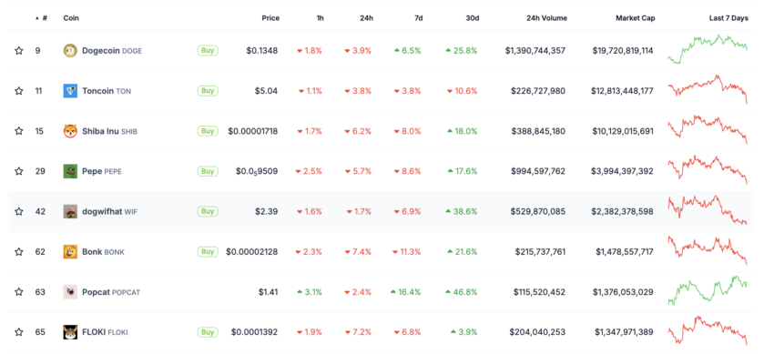The width and height of the screenshot is (774, 354).
Task: Click the Dogecoin coin logo
Action: pos(70,50)
